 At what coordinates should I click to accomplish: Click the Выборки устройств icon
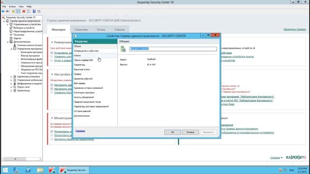[11, 28]
